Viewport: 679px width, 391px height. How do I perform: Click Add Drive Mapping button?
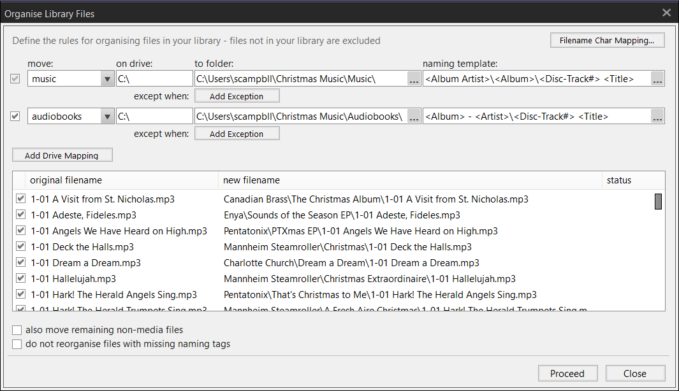pyautogui.click(x=62, y=155)
